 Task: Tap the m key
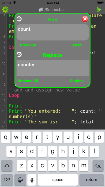(84, 166)
